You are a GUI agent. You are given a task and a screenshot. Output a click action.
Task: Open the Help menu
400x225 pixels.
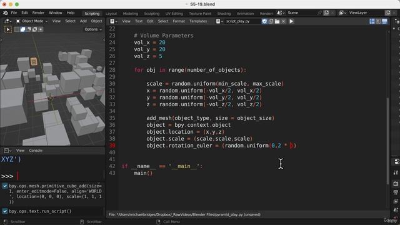pyautogui.click(x=71, y=12)
